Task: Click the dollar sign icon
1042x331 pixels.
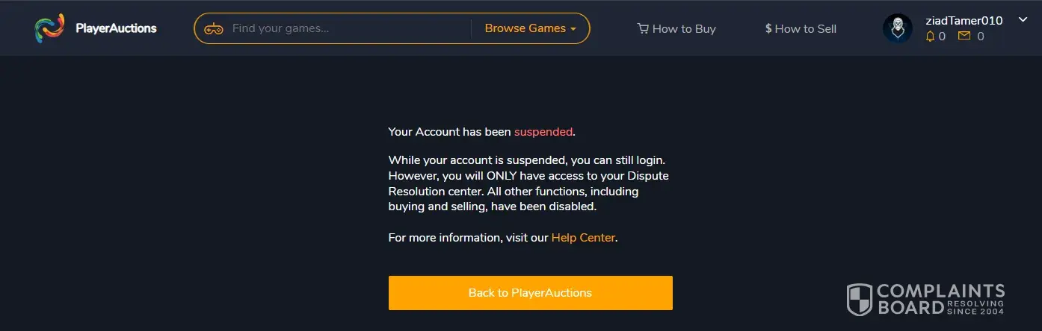Action: point(768,29)
